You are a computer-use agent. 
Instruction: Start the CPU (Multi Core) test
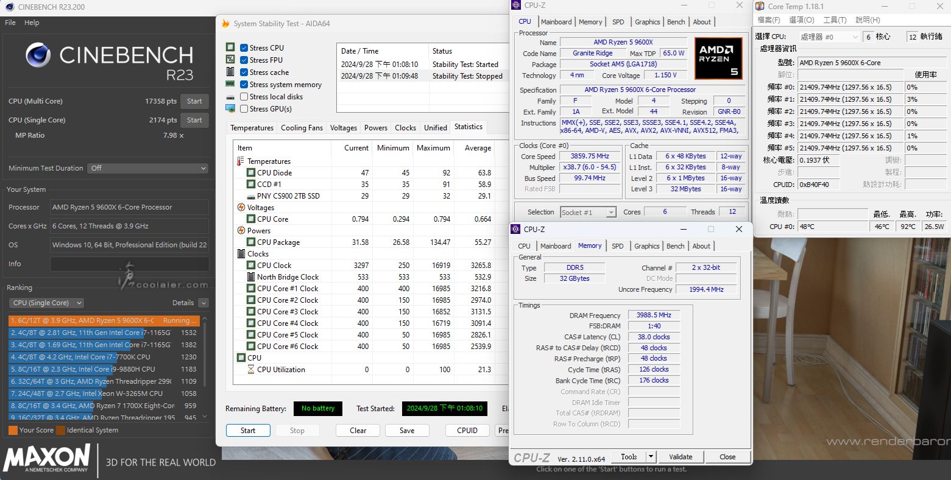click(x=194, y=101)
